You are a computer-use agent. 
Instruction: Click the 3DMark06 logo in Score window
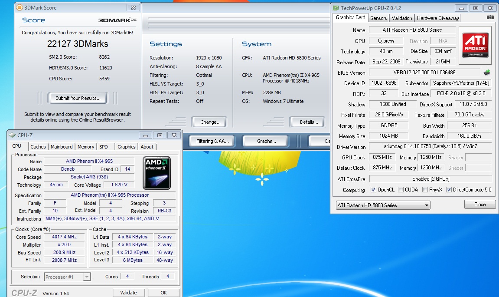click(117, 20)
